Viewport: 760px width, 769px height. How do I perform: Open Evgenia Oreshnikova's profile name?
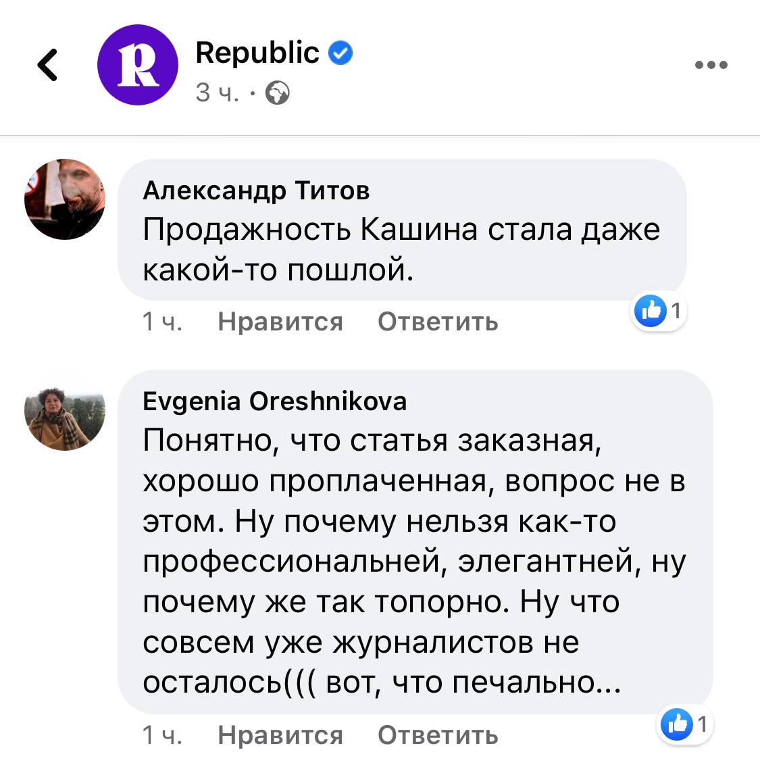pyautogui.click(x=275, y=401)
